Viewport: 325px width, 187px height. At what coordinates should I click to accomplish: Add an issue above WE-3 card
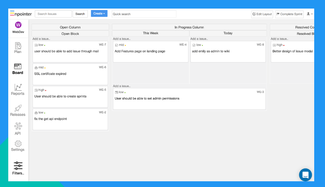(x=122, y=86)
